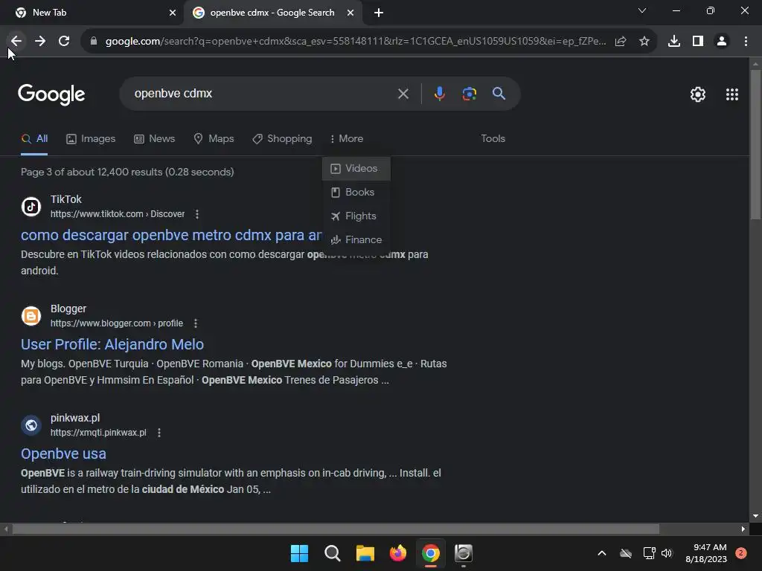Switch to Shopping results
762x571 pixels.
(282, 139)
